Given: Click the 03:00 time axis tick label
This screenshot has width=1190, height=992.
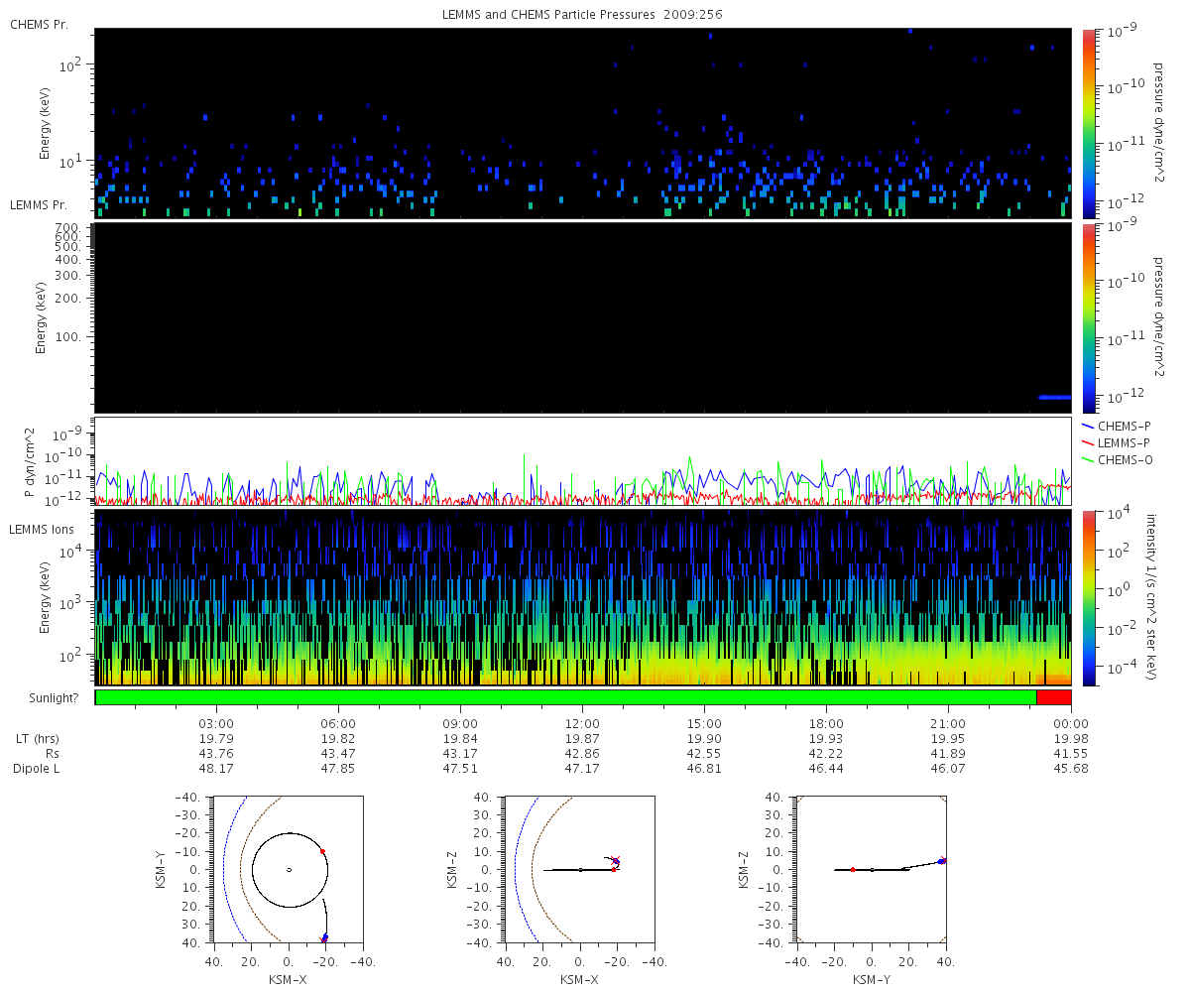Looking at the screenshot, I should pyautogui.click(x=216, y=723).
